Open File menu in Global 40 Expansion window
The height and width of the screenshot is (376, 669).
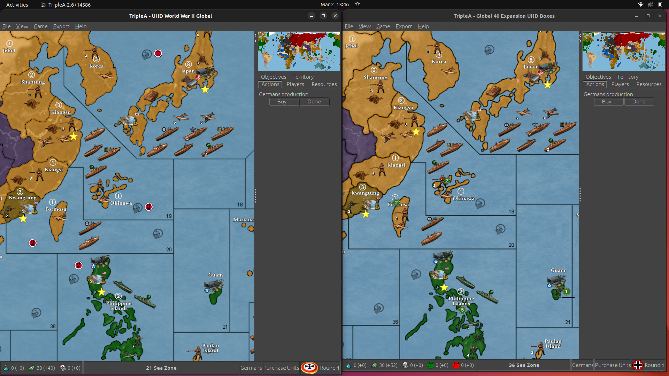click(x=349, y=26)
